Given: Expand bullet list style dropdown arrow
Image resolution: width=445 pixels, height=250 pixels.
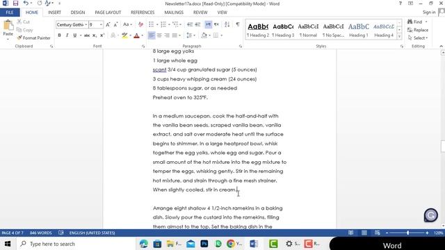Looking at the screenshot, I should [157, 25].
